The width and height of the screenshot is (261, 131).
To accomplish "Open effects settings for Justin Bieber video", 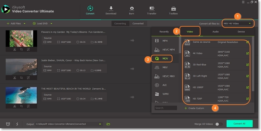I will point(28,78).
